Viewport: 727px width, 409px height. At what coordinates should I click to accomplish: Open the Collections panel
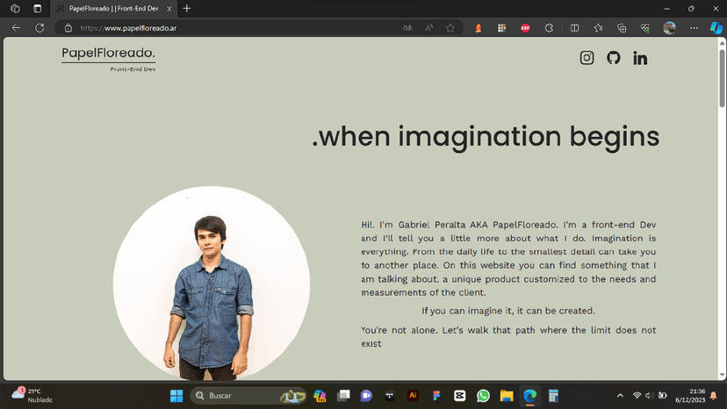(622, 28)
